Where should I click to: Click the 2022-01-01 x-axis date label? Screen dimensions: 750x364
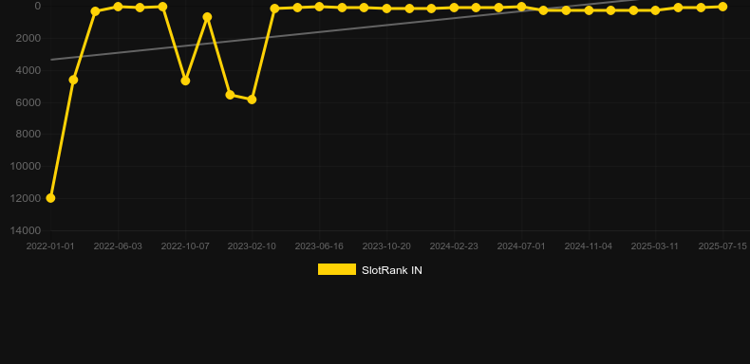50,246
